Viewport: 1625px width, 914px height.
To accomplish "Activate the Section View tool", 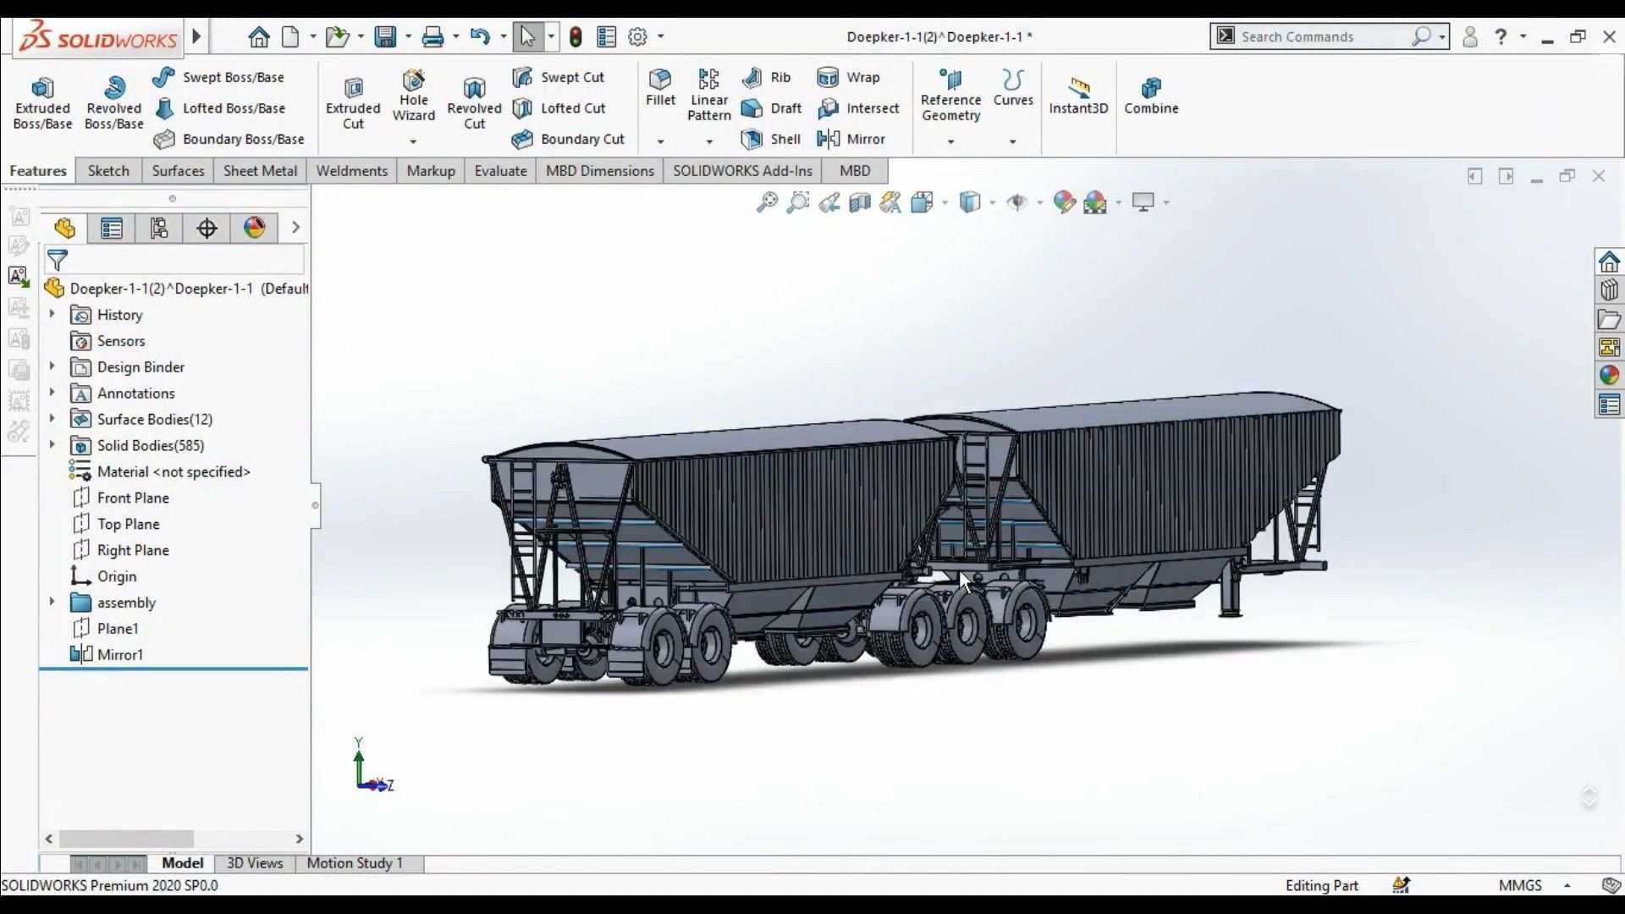I will (x=859, y=202).
